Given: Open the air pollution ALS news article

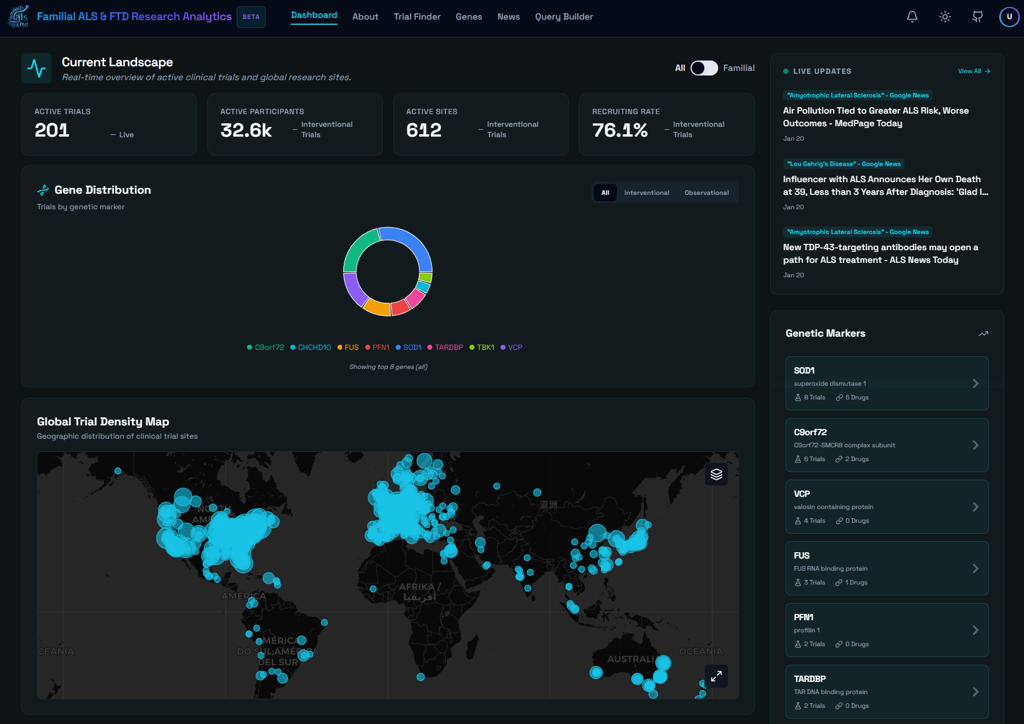Looking at the screenshot, I should click(x=875, y=116).
